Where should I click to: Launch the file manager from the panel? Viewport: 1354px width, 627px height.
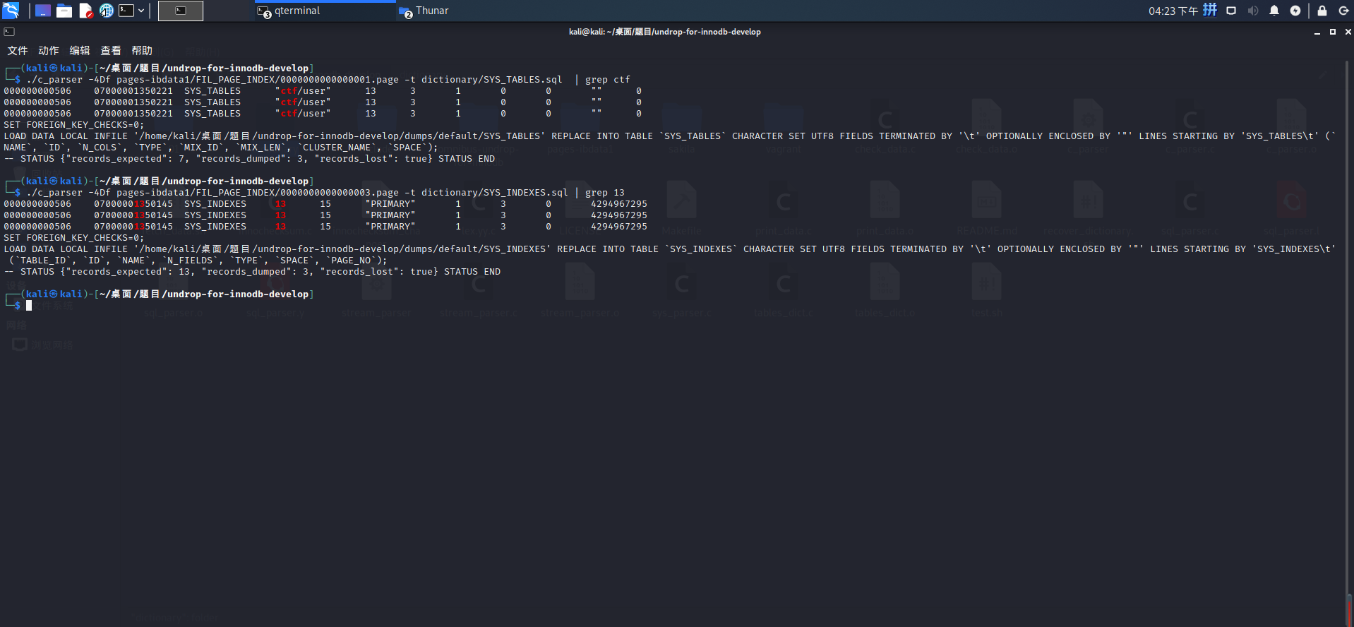coord(64,11)
